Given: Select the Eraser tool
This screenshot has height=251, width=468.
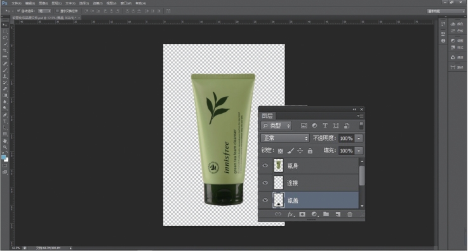Looking at the screenshot, I should click(5, 89).
